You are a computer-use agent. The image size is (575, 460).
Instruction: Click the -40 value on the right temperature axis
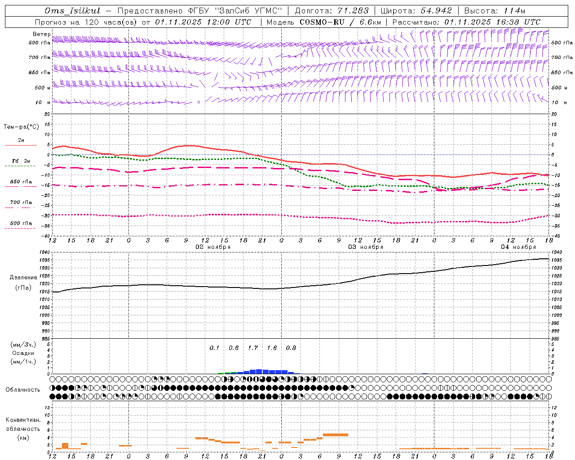[555, 236]
